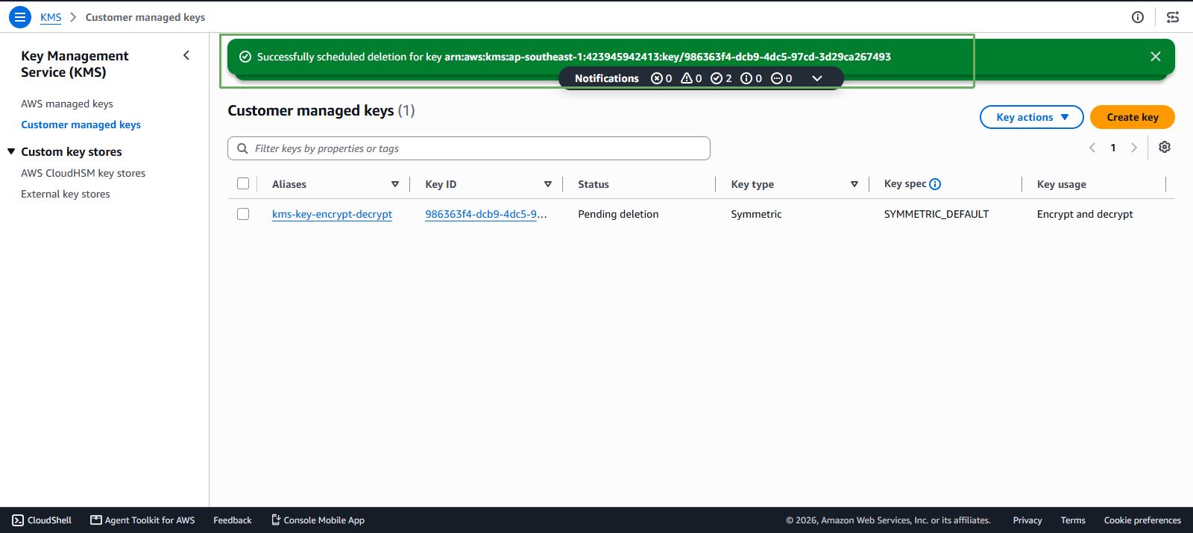Screen dimensions: 1193x533
Task: Navigate to KMS breadcrumb link
Action: 51,17
